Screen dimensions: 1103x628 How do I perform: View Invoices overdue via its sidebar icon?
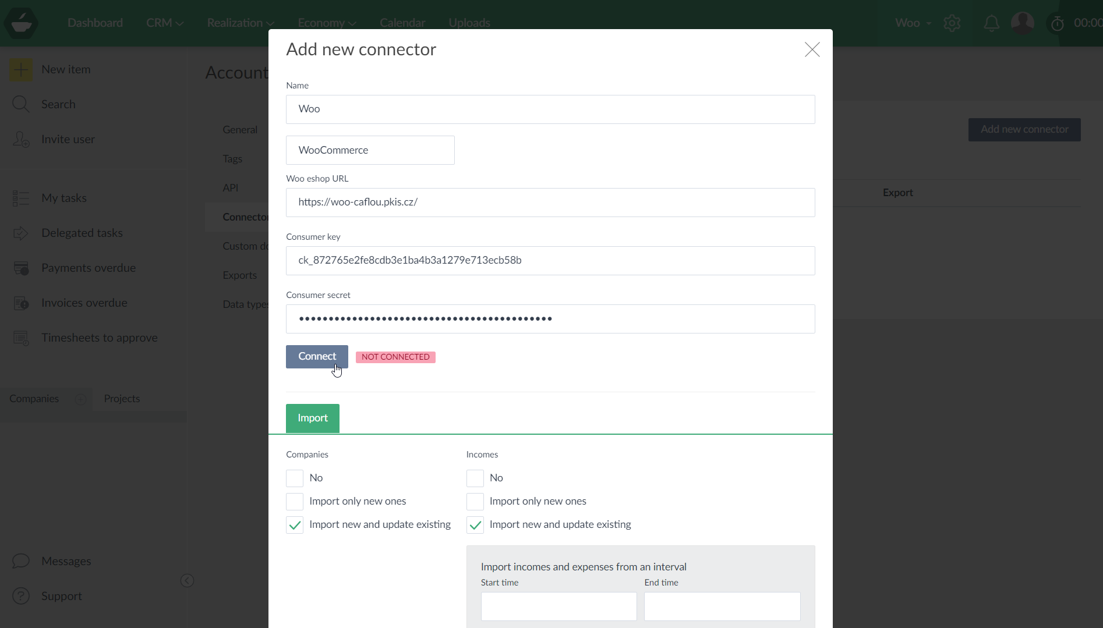[21, 303]
